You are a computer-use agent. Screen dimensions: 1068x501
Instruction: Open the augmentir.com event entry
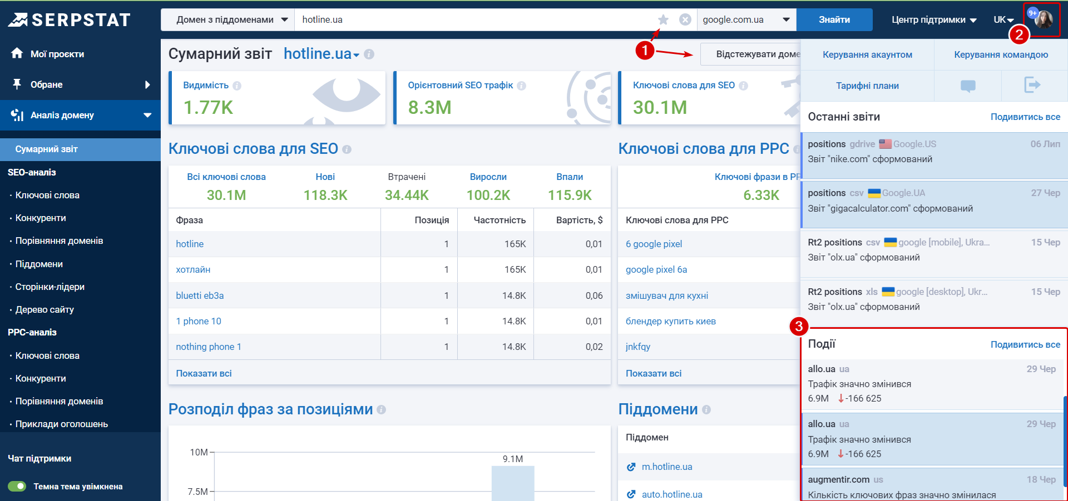[932, 484]
